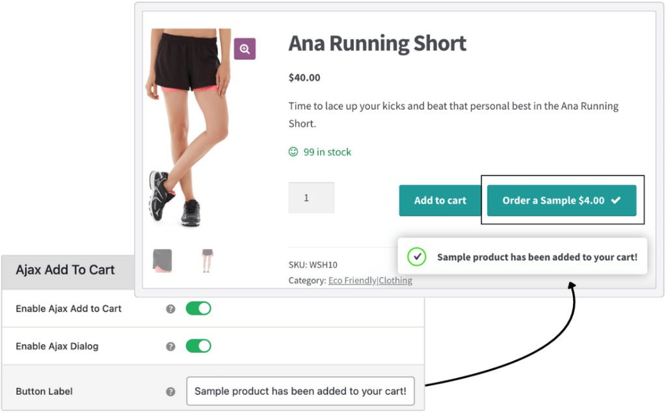Open the Clothing category link
Screen dimensions: 666x412
(x=395, y=281)
